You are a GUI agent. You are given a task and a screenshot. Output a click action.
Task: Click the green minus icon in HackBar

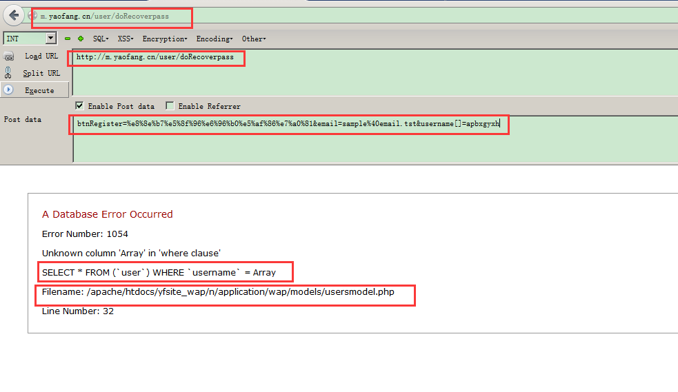click(68, 39)
